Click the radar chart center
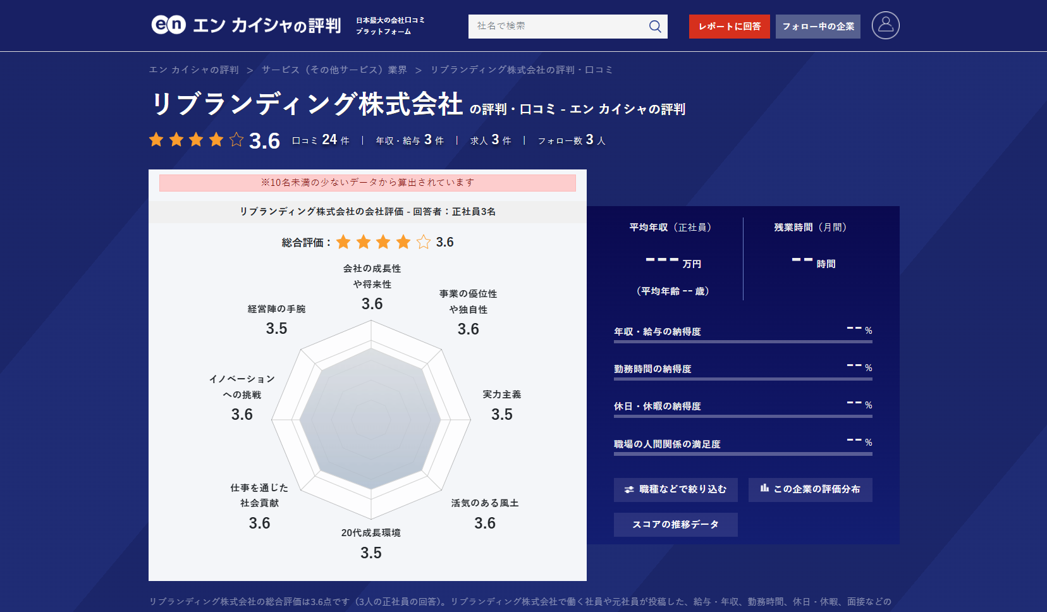The height and width of the screenshot is (612, 1047). [371, 419]
